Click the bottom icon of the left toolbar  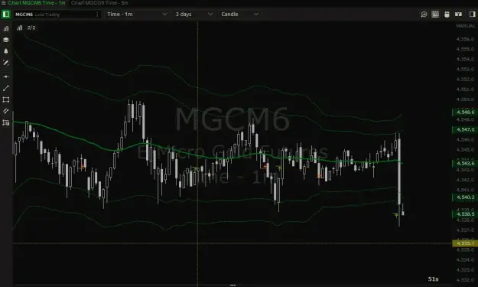6,122
